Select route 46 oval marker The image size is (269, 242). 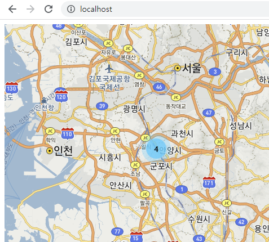[159, 87]
